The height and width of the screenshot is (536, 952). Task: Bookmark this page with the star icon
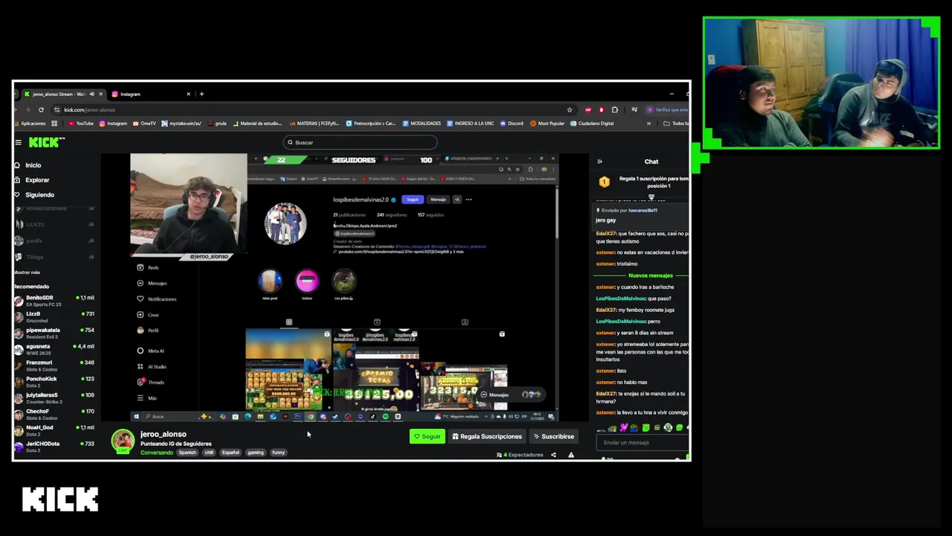[570, 109]
